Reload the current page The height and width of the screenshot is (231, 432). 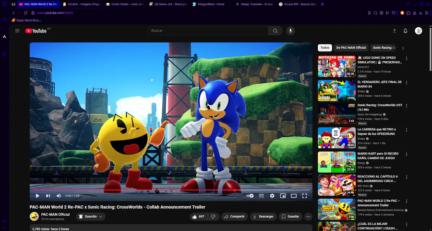pos(25,13)
